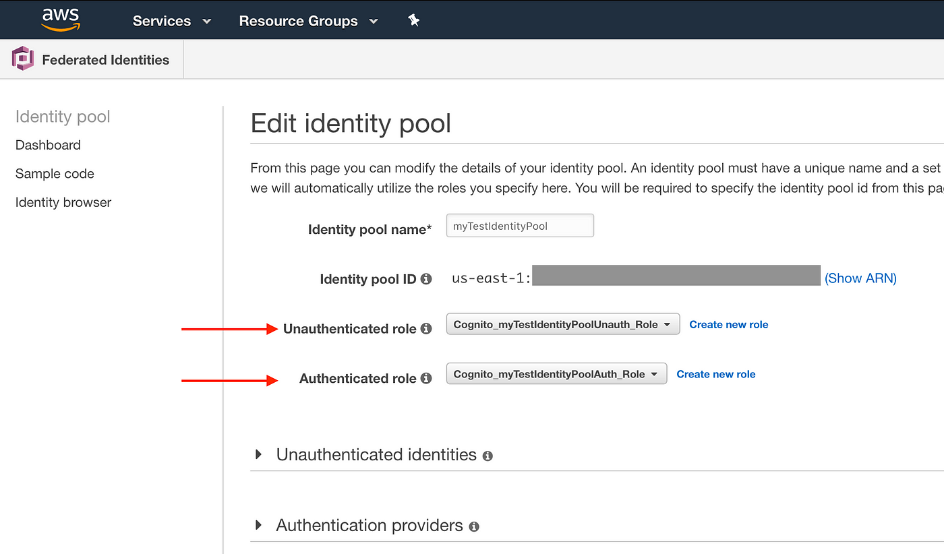Click the Edit identity pool heading
Screen dimensions: 944x554
(351, 124)
